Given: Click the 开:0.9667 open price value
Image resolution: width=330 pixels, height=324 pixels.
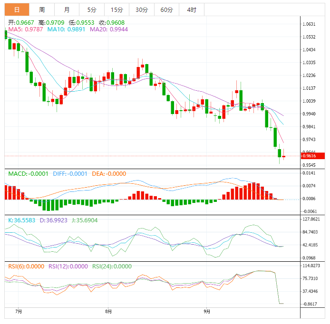Looking at the screenshot, I should [x=21, y=22].
